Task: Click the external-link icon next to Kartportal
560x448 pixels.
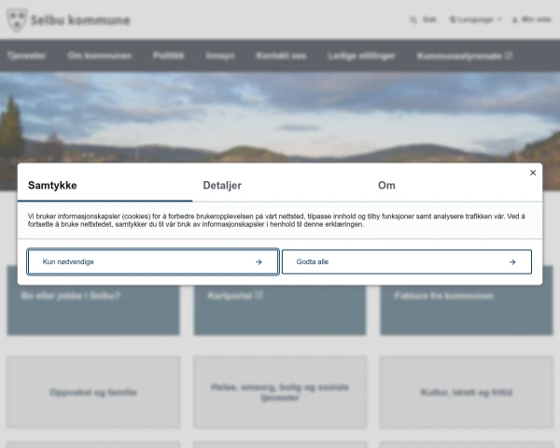Action: click(259, 295)
